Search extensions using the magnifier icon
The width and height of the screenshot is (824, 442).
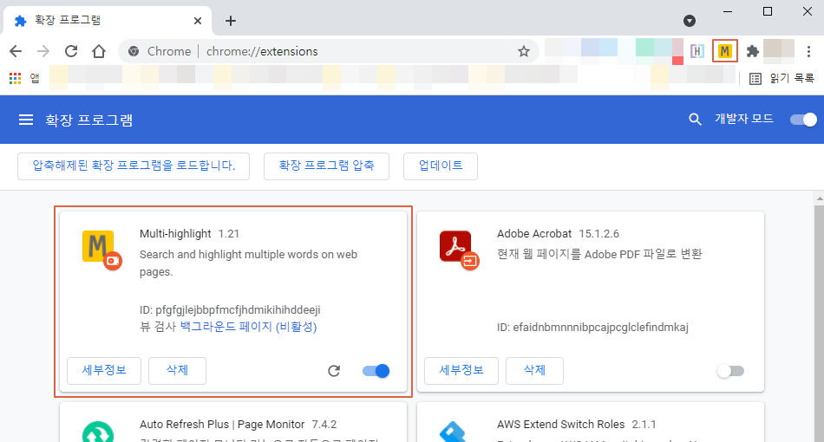[x=695, y=120]
